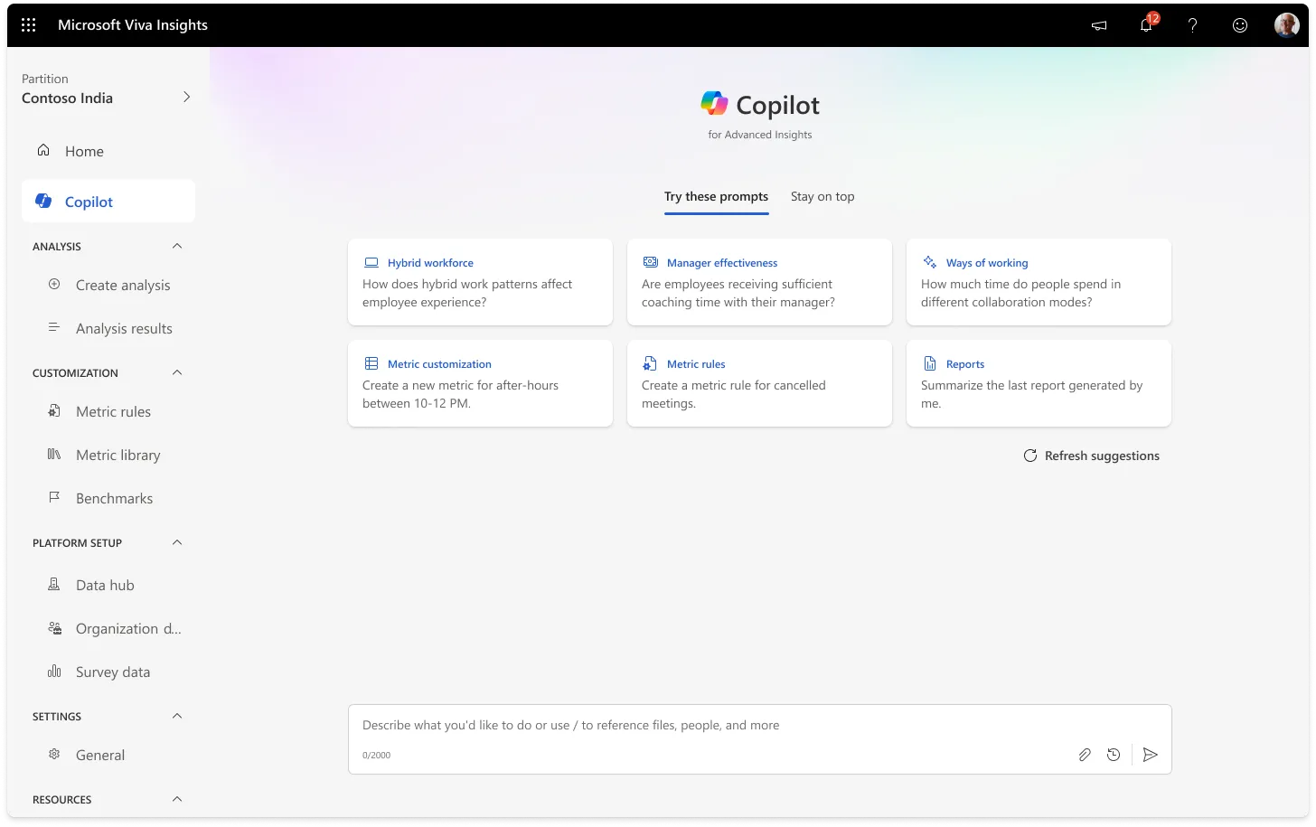The height and width of the screenshot is (827, 1316).
Task: Click the megaphone announcements icon
Action: tap(1099, 25)
